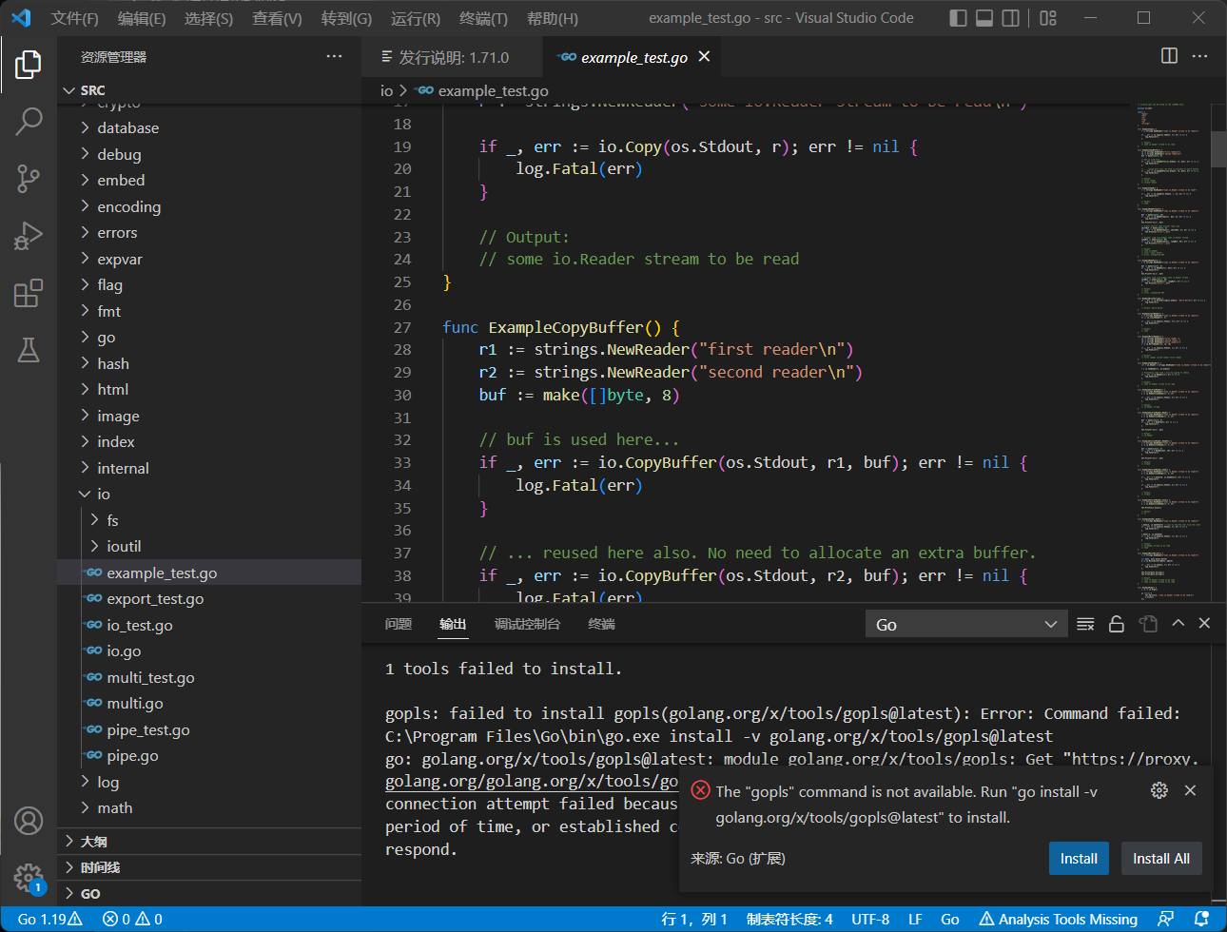Open the Run and Debug view
Image resolution: width=1227 pixels, height=932 pixels.
click(29, 235)
